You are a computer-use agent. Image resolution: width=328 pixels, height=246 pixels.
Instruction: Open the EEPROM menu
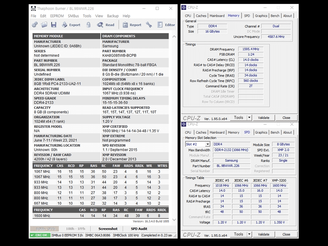click(x=57, y=16)
